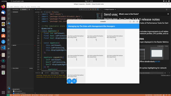Click AppState in the editor breadcrumb
171x96 pixels.
click(56, 12)
